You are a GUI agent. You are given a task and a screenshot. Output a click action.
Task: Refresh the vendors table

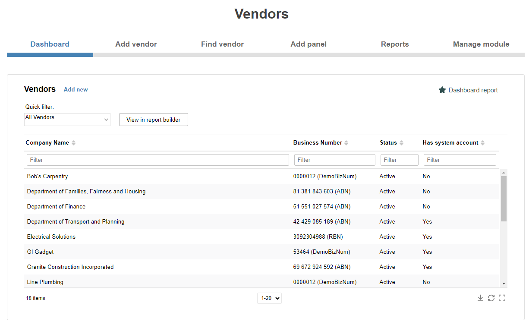491,298
